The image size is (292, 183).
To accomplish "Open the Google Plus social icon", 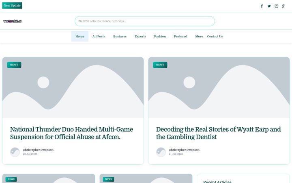I will click(x=283, y=6).
